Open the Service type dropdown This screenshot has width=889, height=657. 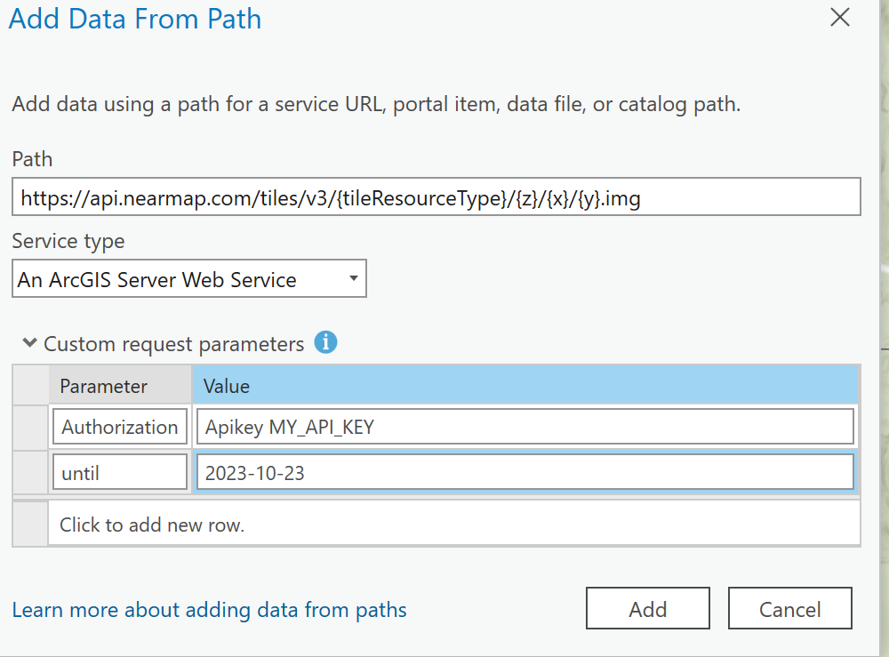tap(189, 278)
